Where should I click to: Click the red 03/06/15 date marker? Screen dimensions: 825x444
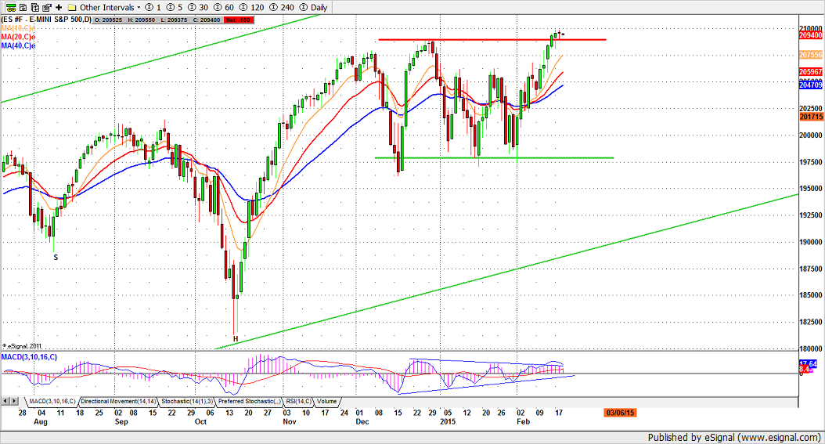point(618,411)
